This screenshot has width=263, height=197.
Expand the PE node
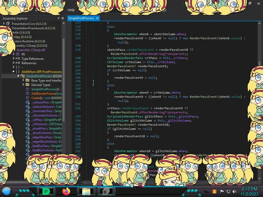tap(14, 54)
